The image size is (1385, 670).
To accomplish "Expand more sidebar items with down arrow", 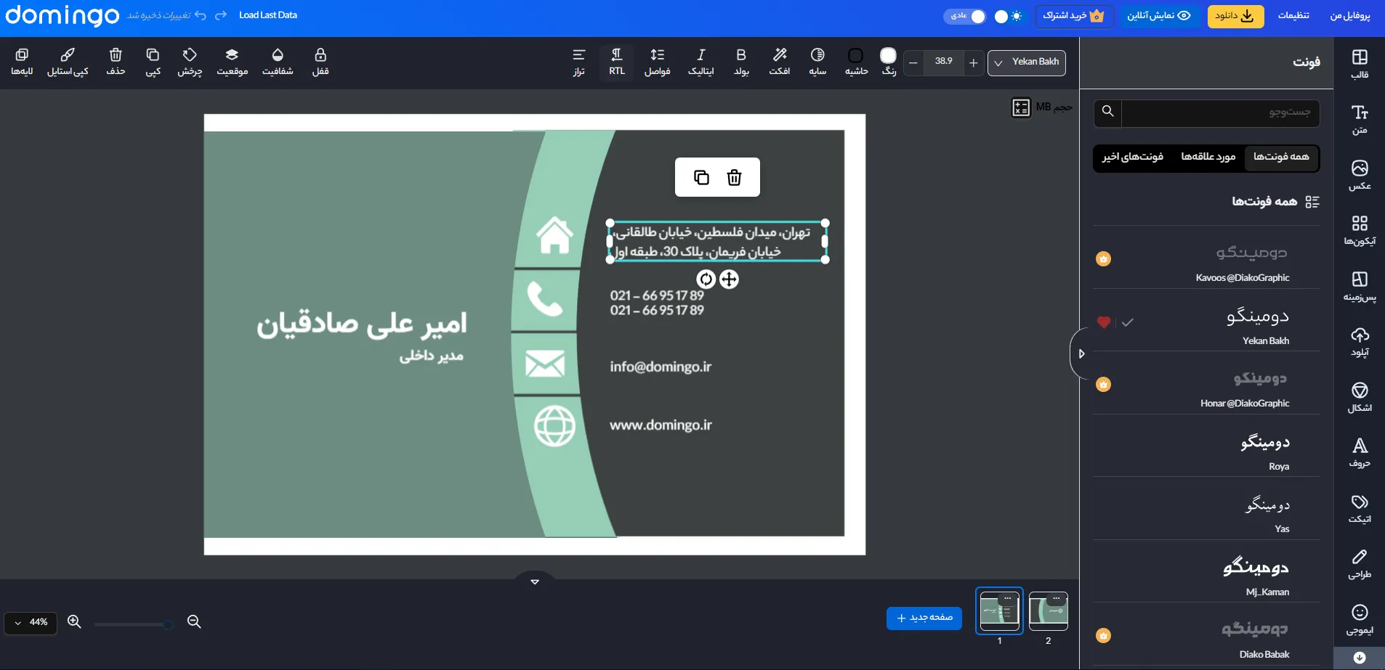I will tap(1360, 658).
